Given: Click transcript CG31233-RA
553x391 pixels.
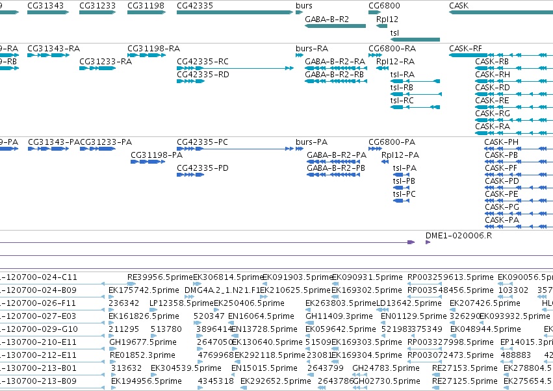Looking at the screenshot, I should pos(97,68).
